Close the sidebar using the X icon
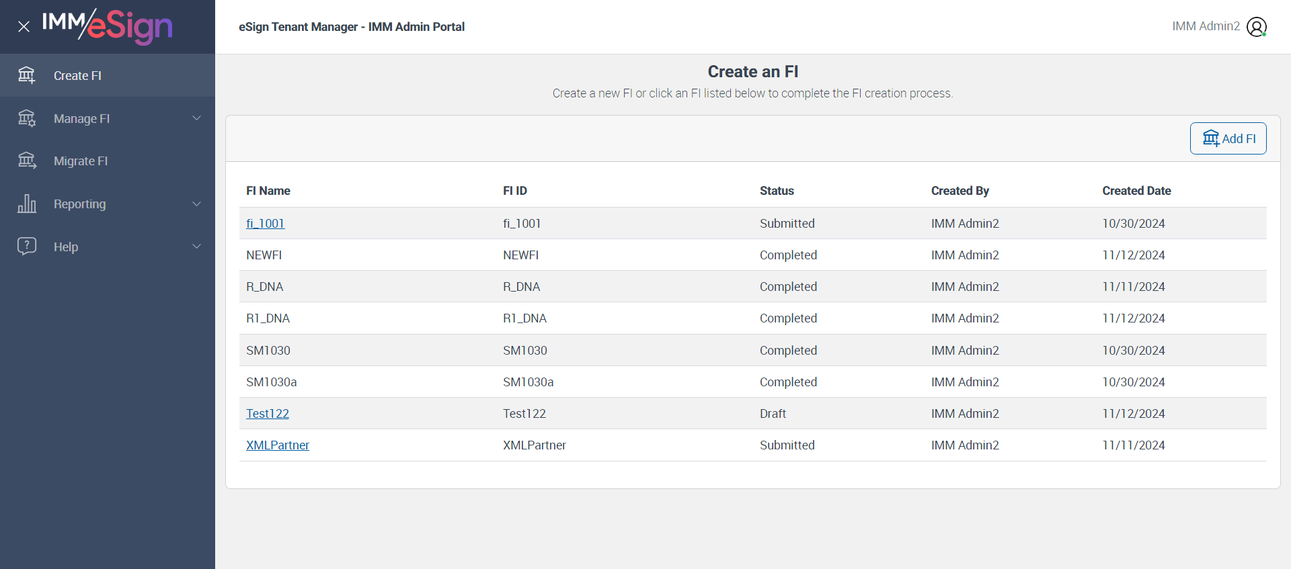The width and height of the screenshot is (1291, 569). [24, 27]
